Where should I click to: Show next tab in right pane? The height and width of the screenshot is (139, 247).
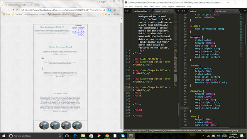184,11
